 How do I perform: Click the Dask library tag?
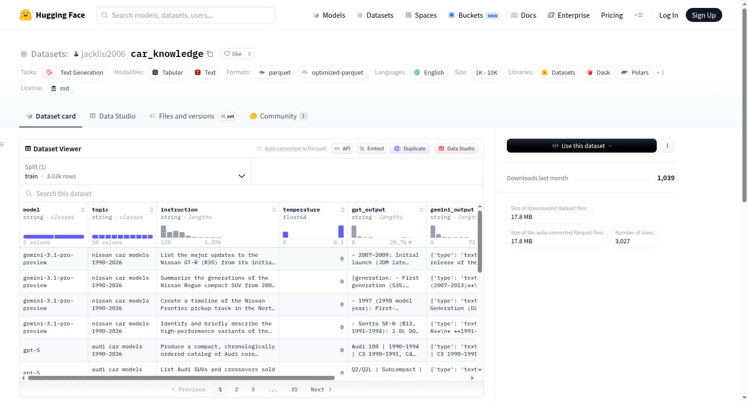pos(598,72)
